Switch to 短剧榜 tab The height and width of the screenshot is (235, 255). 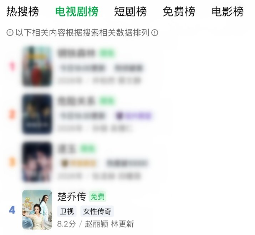tap(131, 12)
